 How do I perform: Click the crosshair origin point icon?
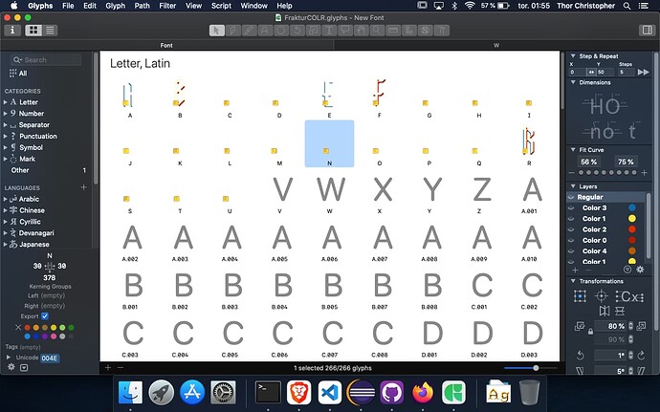pyautogui.click(x=601, y=296)
